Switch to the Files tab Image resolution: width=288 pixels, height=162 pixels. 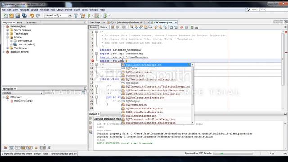coord(19,22)
